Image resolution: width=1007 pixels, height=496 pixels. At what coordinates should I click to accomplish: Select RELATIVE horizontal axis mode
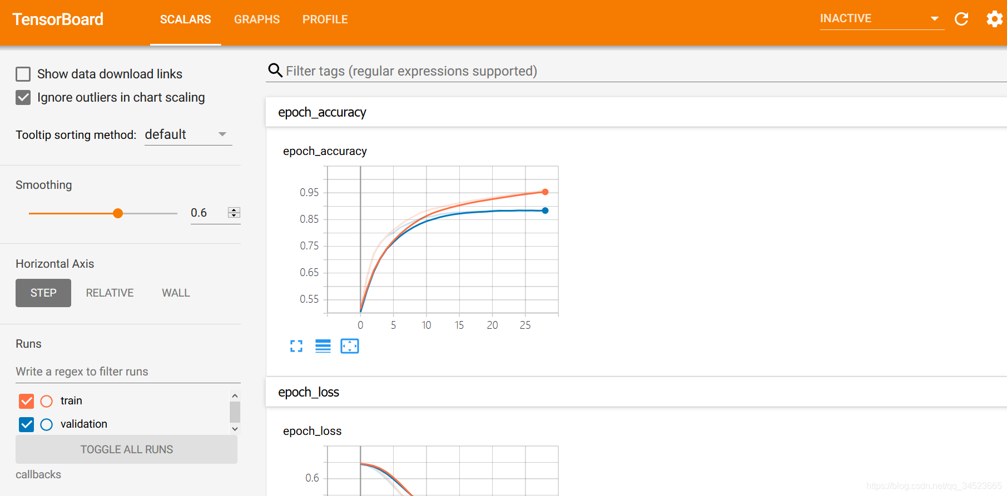coord(110,293)
